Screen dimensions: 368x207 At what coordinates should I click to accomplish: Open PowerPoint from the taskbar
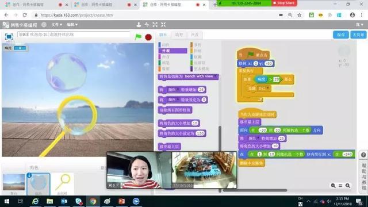click(x=121, y=201)
